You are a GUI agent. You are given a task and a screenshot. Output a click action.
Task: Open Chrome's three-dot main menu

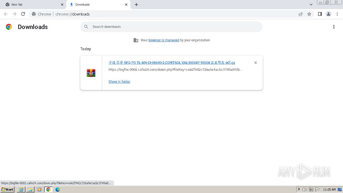(x=337, y=14)
